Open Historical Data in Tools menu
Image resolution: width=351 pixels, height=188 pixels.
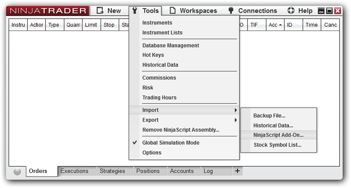tap(160, 65)
